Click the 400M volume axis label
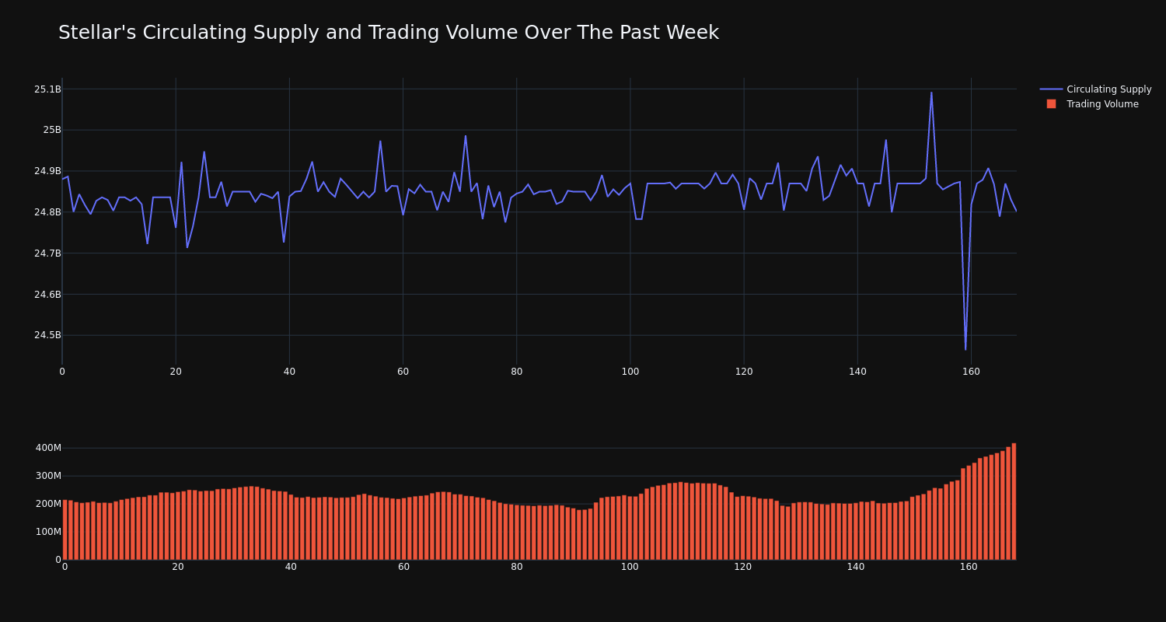The width and height of the screenshot is (1166, 622). click(48, 448)
